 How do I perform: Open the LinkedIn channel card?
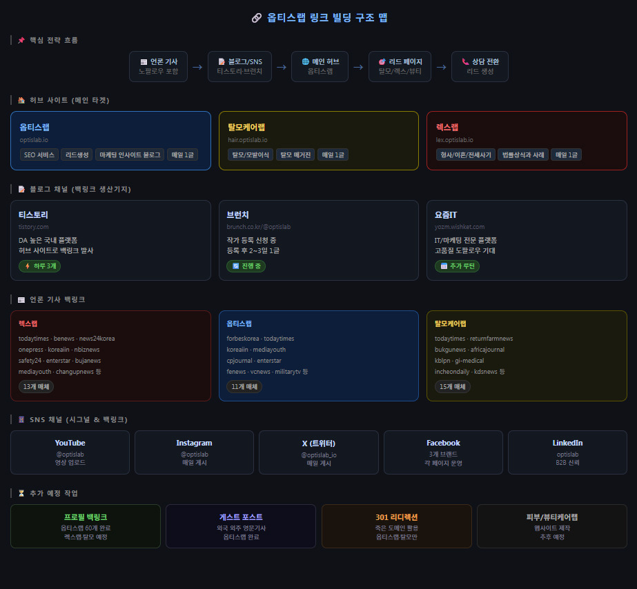(567, 452)
